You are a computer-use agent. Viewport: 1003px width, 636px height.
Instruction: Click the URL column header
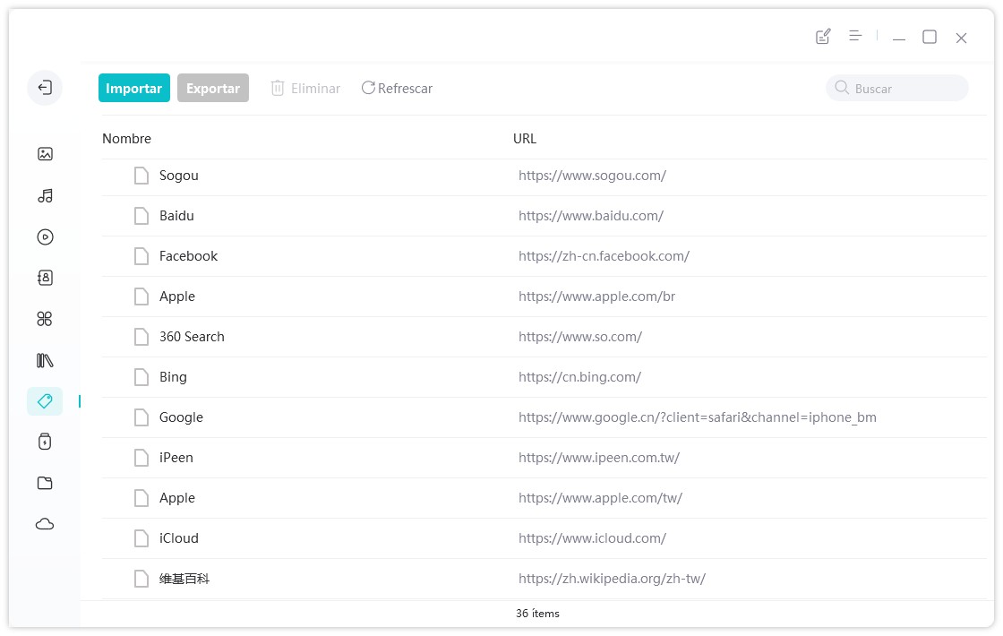pyautogui.click(x=525, y=139)
